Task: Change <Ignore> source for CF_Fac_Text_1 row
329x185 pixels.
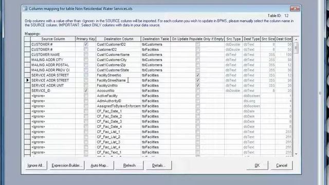Action: 53,152
